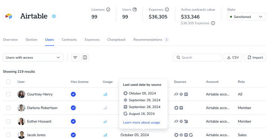Open the Licenses info icon
The width and height of the screenshot is (280, 139).
tap(108, 9)
